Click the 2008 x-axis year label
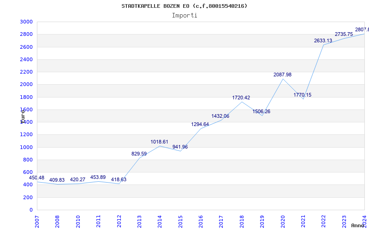 coord(57,222)
